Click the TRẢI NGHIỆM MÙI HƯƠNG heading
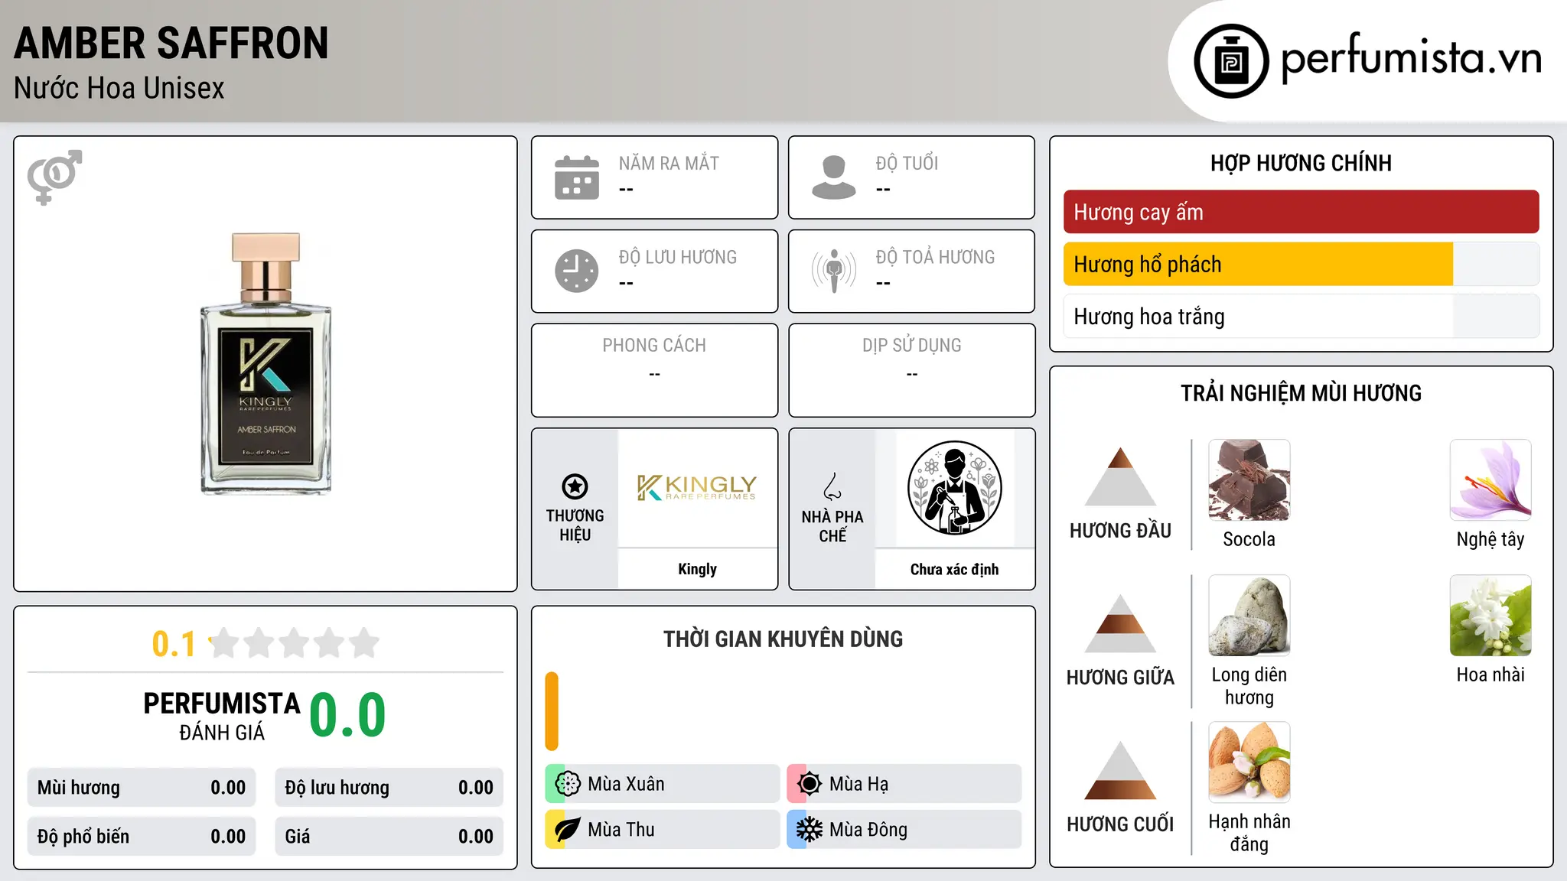 (1301, 394)
